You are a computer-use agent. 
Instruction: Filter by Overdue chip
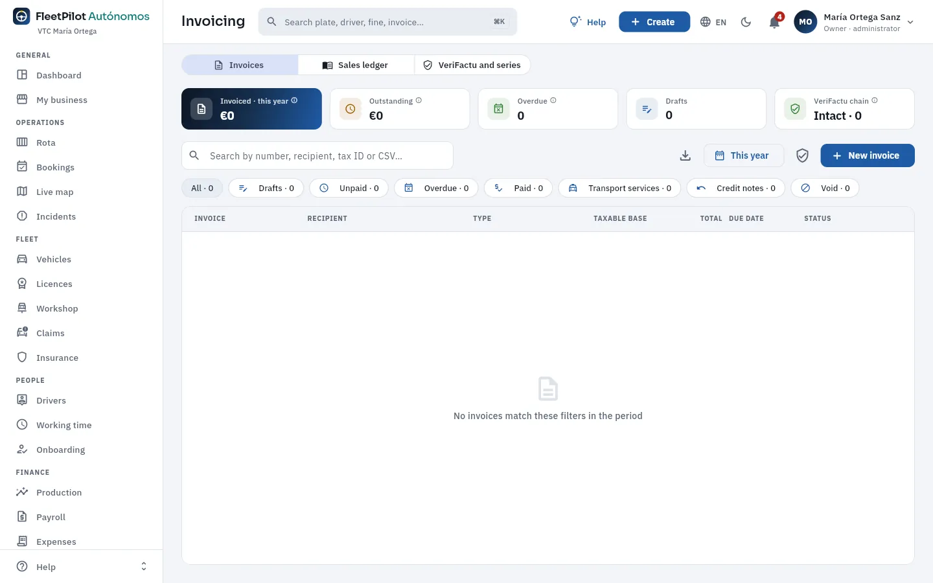point(436,188)
